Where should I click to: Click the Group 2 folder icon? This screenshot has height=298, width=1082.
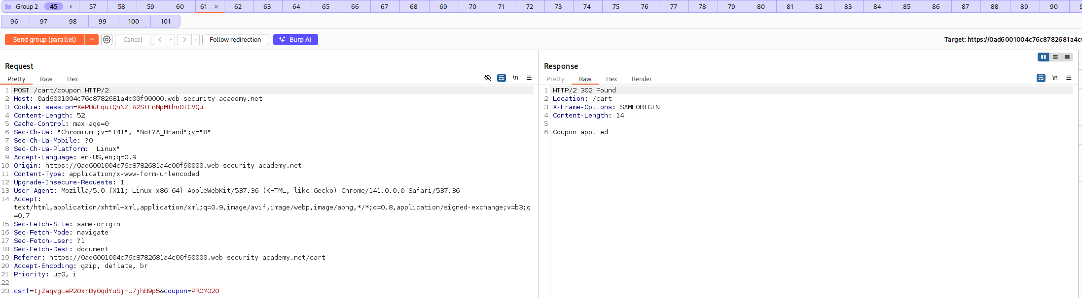pos(8,6)
